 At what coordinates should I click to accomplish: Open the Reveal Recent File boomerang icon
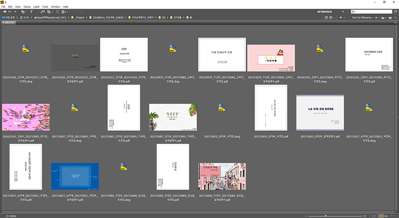tap(31, 11)
